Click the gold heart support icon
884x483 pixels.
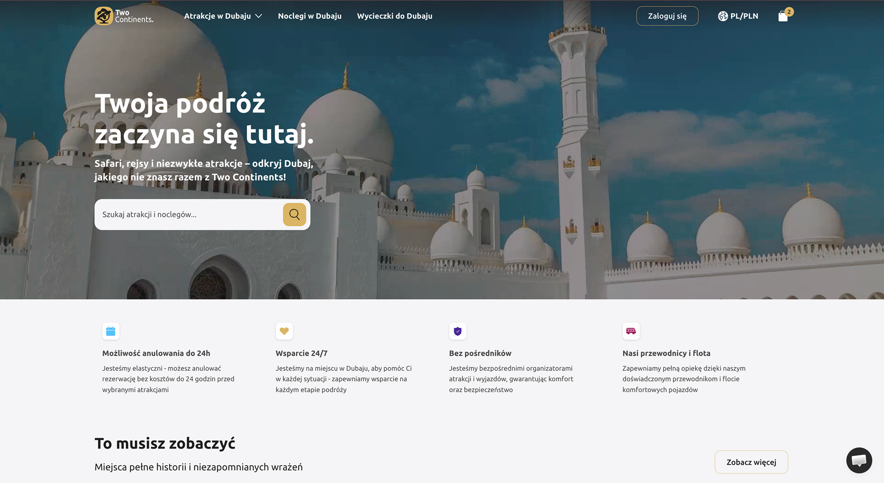tap(284, 331)
